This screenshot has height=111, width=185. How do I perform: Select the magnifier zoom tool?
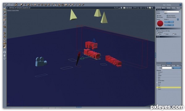coord(5,59)
